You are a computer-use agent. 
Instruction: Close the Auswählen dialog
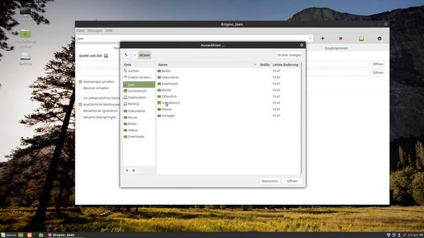click(302, 45)
